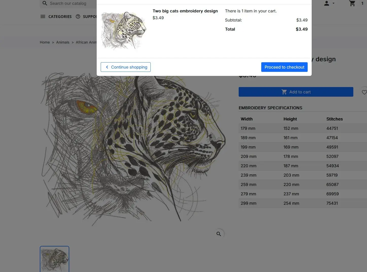Click the chevron in Continue shopping
This screenshot has height=272, width=367.
[107, 67]
